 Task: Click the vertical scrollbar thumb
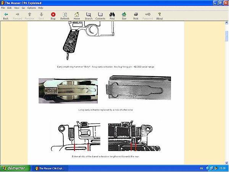[x=226, y=36]
